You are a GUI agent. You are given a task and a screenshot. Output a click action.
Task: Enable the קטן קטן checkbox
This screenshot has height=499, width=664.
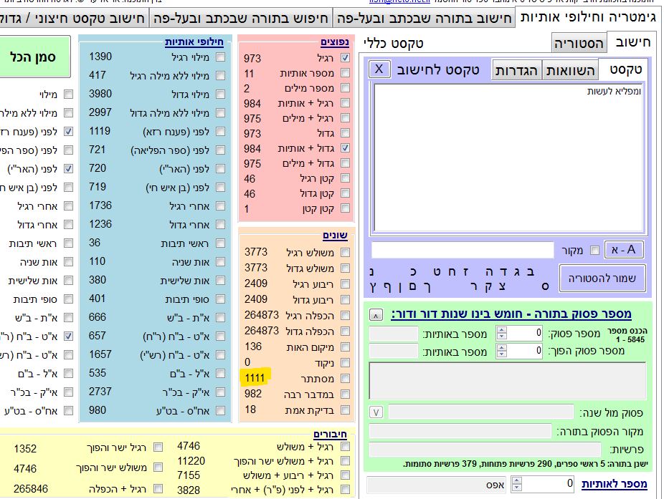click(x=346, y=209)
